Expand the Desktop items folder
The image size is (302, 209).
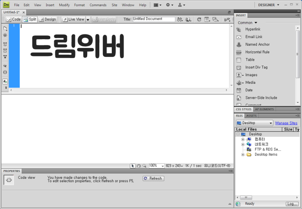[243, 155]
